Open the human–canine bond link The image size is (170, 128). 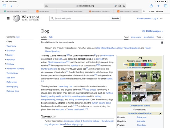tap(101, 103)
